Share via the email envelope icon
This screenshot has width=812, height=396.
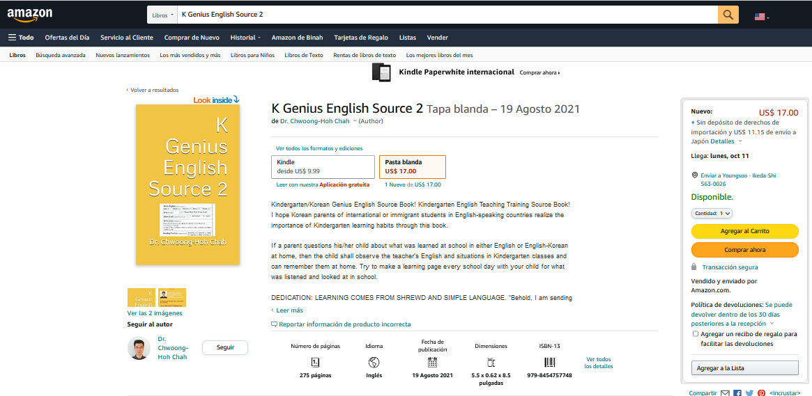click(x=725, y=393)
